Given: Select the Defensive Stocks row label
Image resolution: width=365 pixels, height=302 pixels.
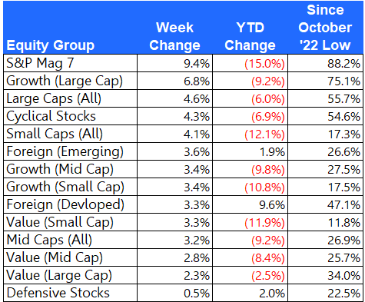Looking at the screenshot, I should click(x=58, y=293).
